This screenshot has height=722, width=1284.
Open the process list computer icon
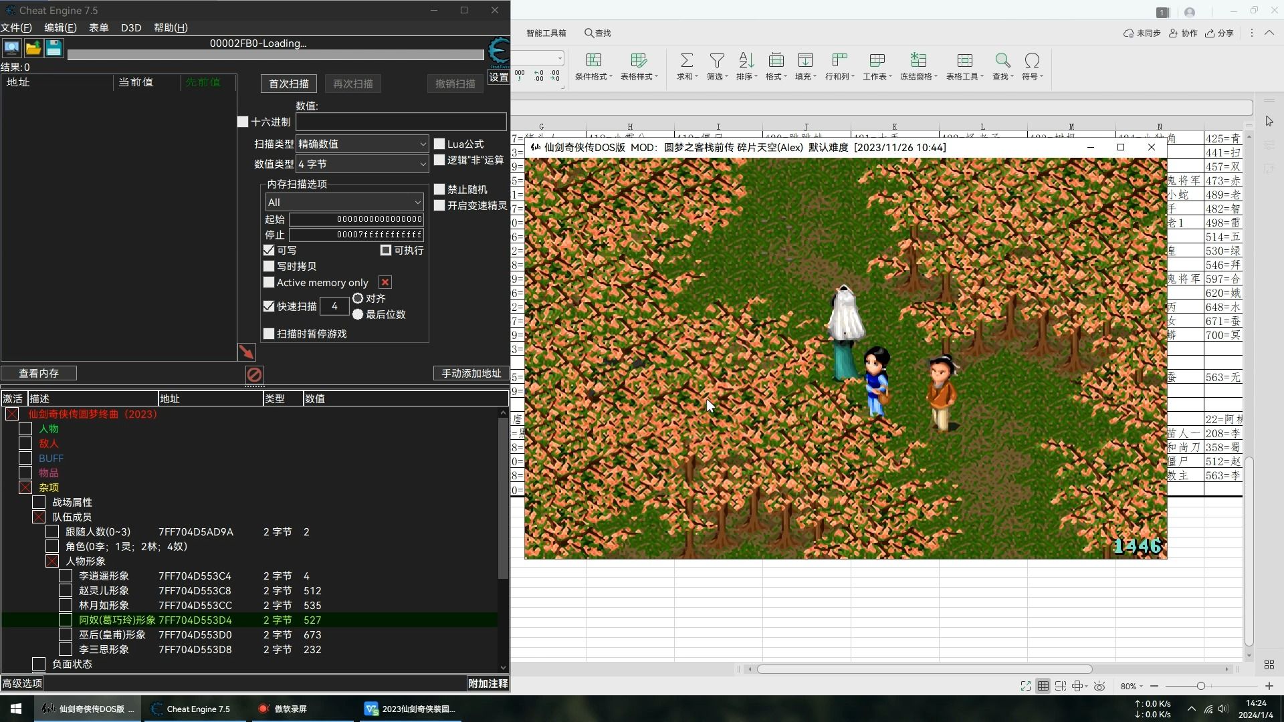(11, 48)
